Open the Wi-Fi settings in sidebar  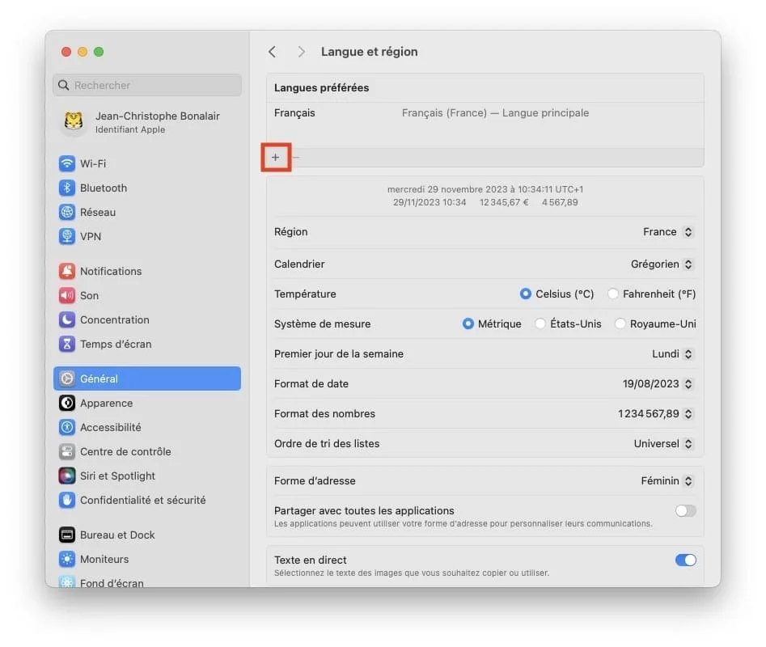91,163
